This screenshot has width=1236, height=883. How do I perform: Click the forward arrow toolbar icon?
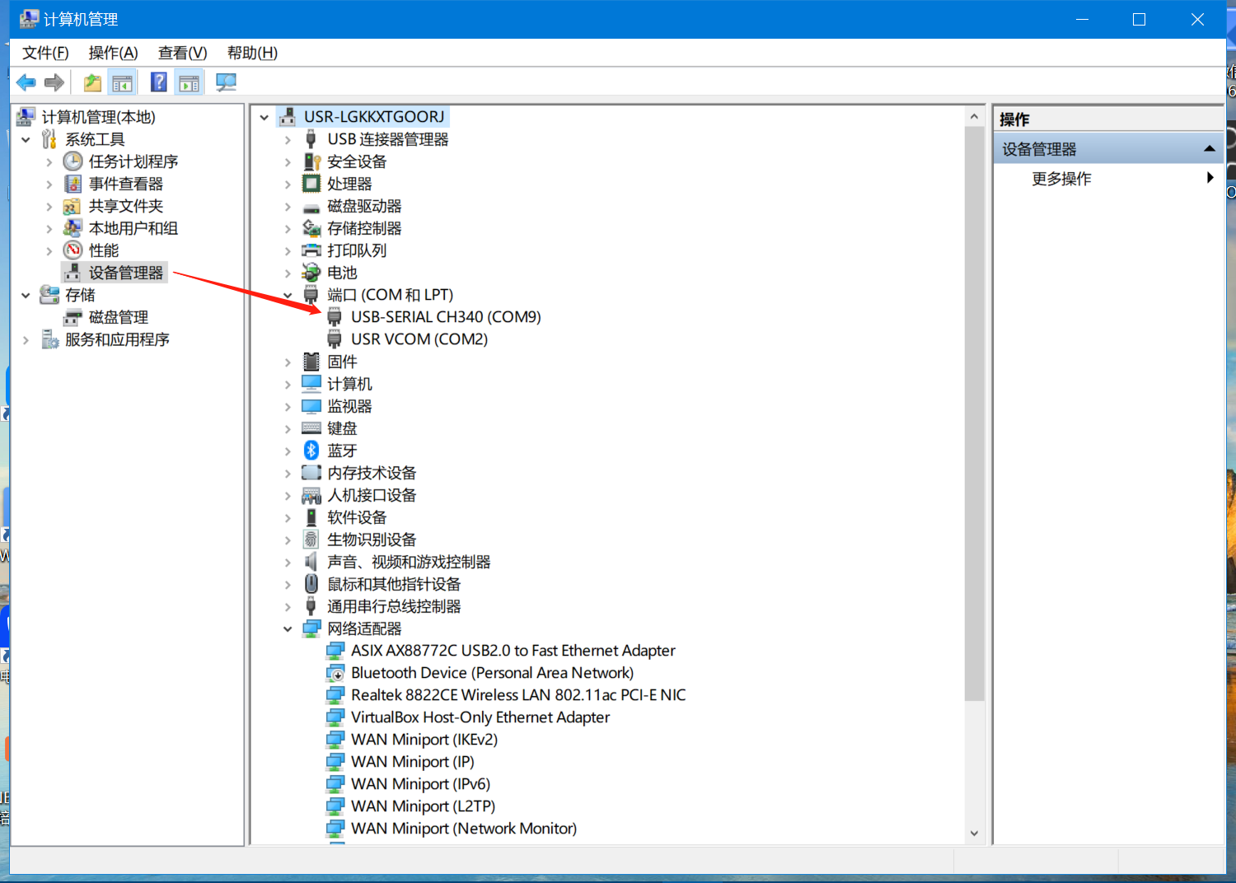click(54, 82)
